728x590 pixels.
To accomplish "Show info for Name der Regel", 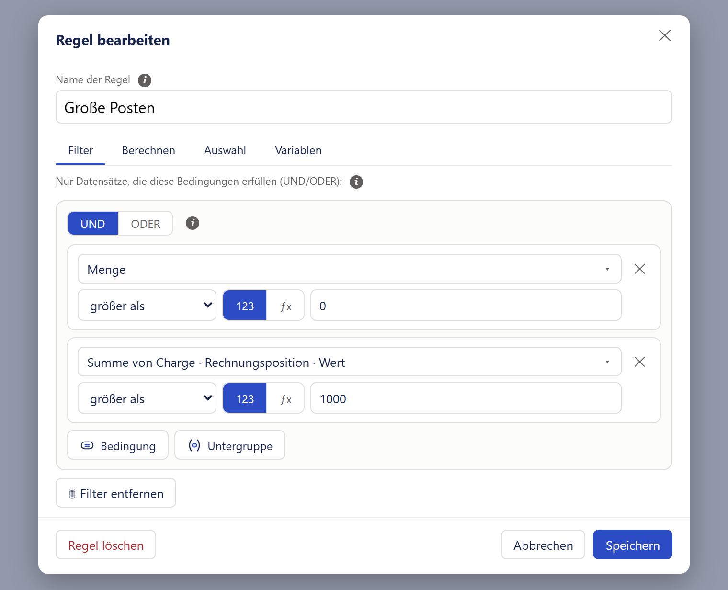I will tap(145, 80).
